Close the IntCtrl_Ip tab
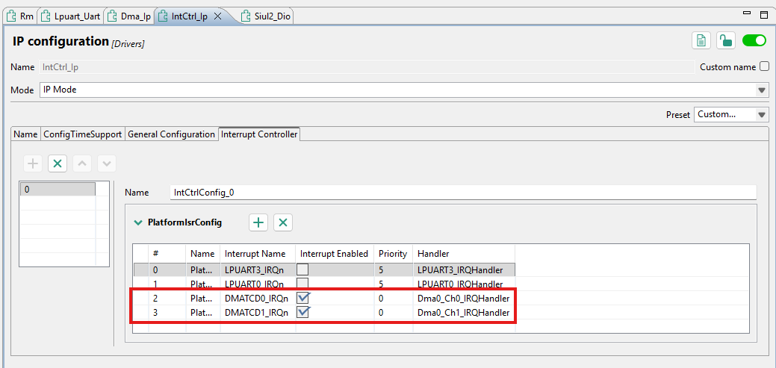776x368 pixels. pyautogui.click(x=217, y=16)
